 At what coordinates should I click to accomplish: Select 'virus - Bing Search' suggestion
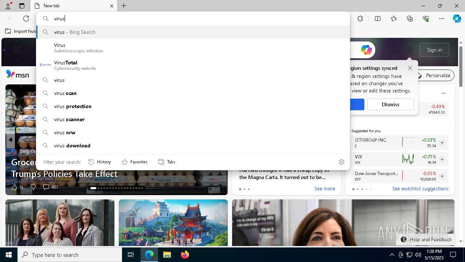coord(193,32)
